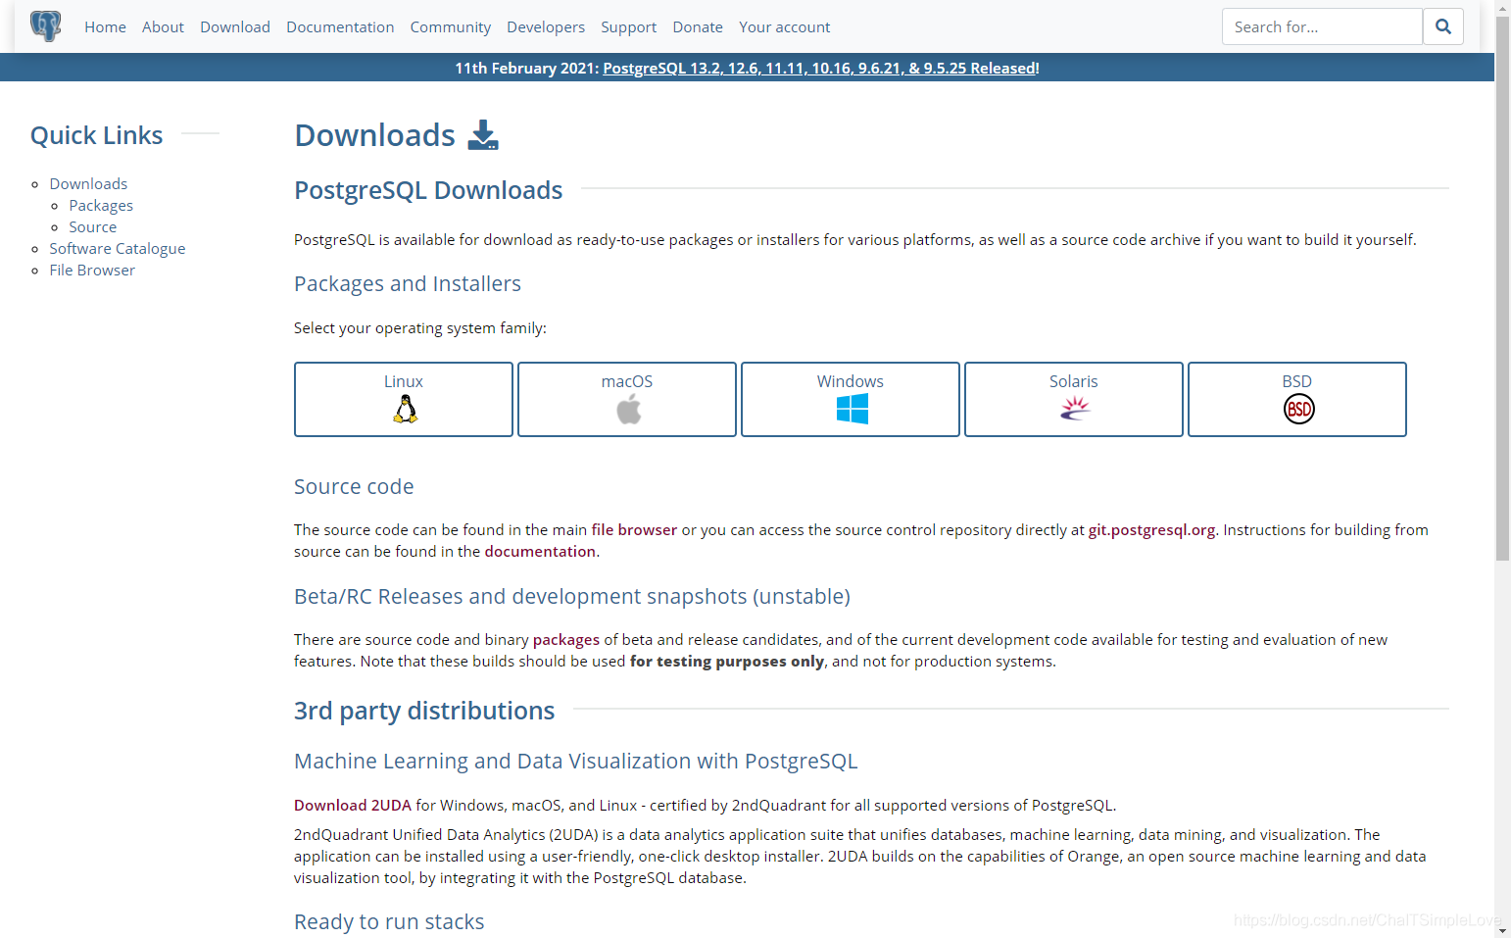The width and height of the screenshot is (1511, 938).
Task: Click inside the search input field
Action: click(x=1322, y=26)
